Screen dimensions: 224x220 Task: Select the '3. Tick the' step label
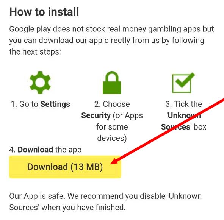point(183,104)
